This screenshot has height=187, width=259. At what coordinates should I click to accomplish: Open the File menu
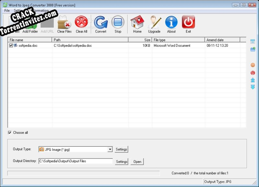[x=7, y=10]
